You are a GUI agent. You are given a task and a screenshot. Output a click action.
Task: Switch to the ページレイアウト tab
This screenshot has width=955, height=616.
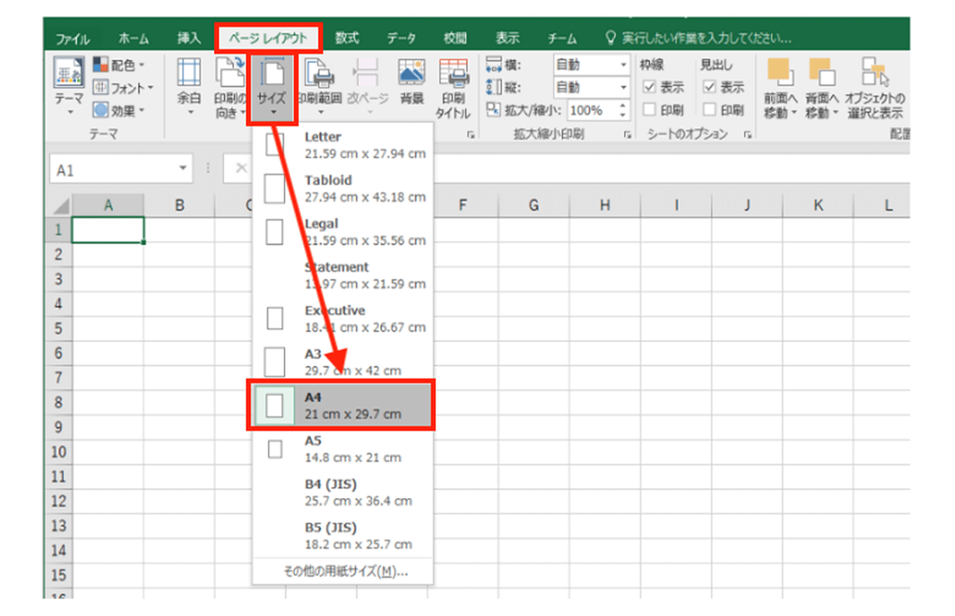pos(268,38)
